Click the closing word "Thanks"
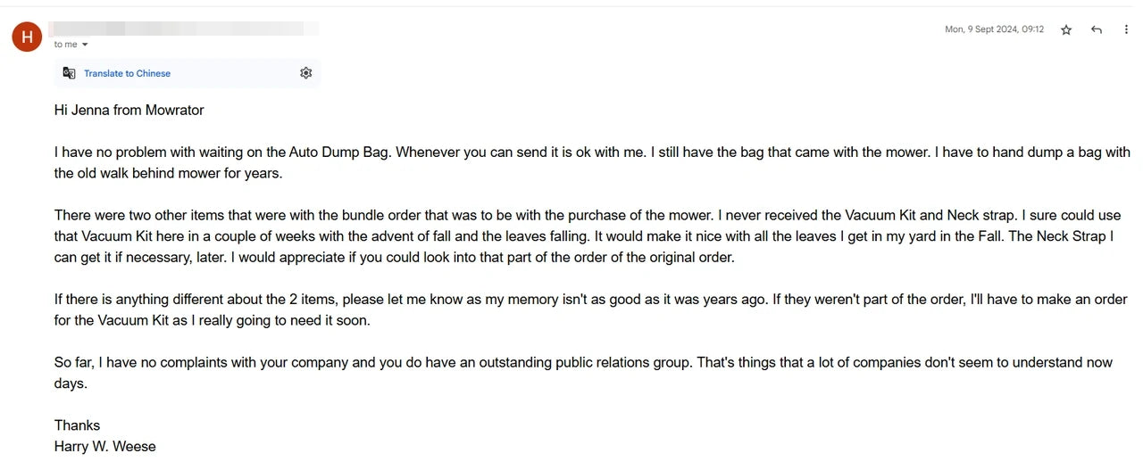The image size is (1143, 470). point(77,425)
